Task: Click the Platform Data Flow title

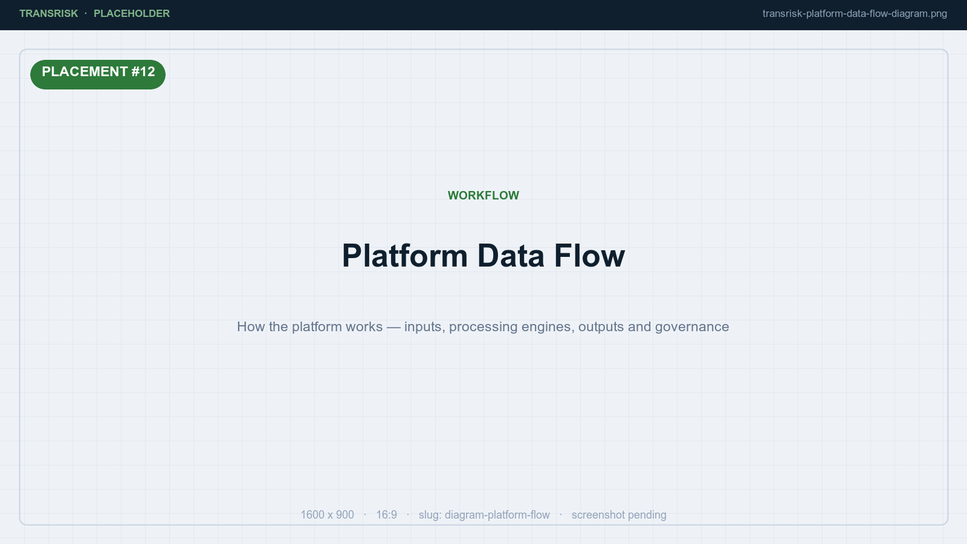Action: (x=483, y=256)
